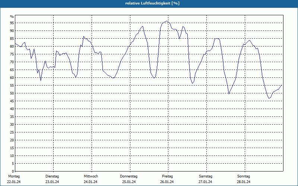Click the 35 y-axis value
This screenshot has width=298, height=186.
(12, 117)
